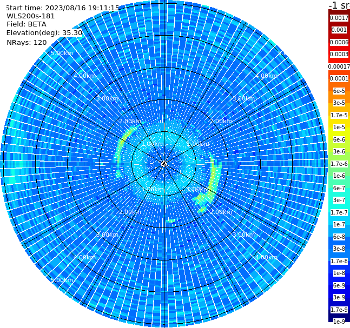The height and width of the screenshot is (328, 350).
Task: Select the lower-left 5.00km range label
Action: pos(62,280)
